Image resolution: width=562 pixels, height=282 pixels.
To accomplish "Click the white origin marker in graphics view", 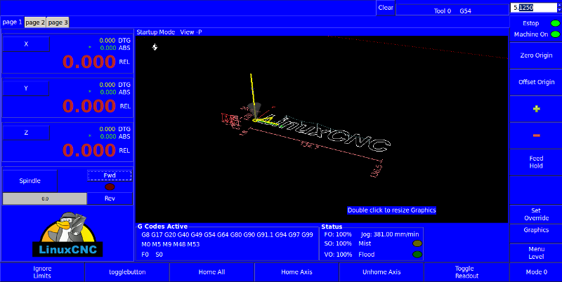I will pyautogui.click(x=155, y=47).
